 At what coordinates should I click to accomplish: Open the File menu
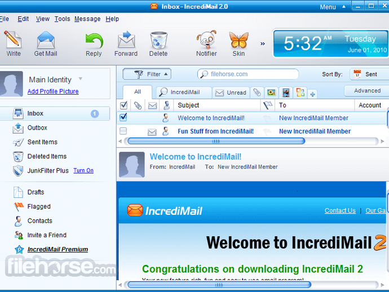pos(4,19)
